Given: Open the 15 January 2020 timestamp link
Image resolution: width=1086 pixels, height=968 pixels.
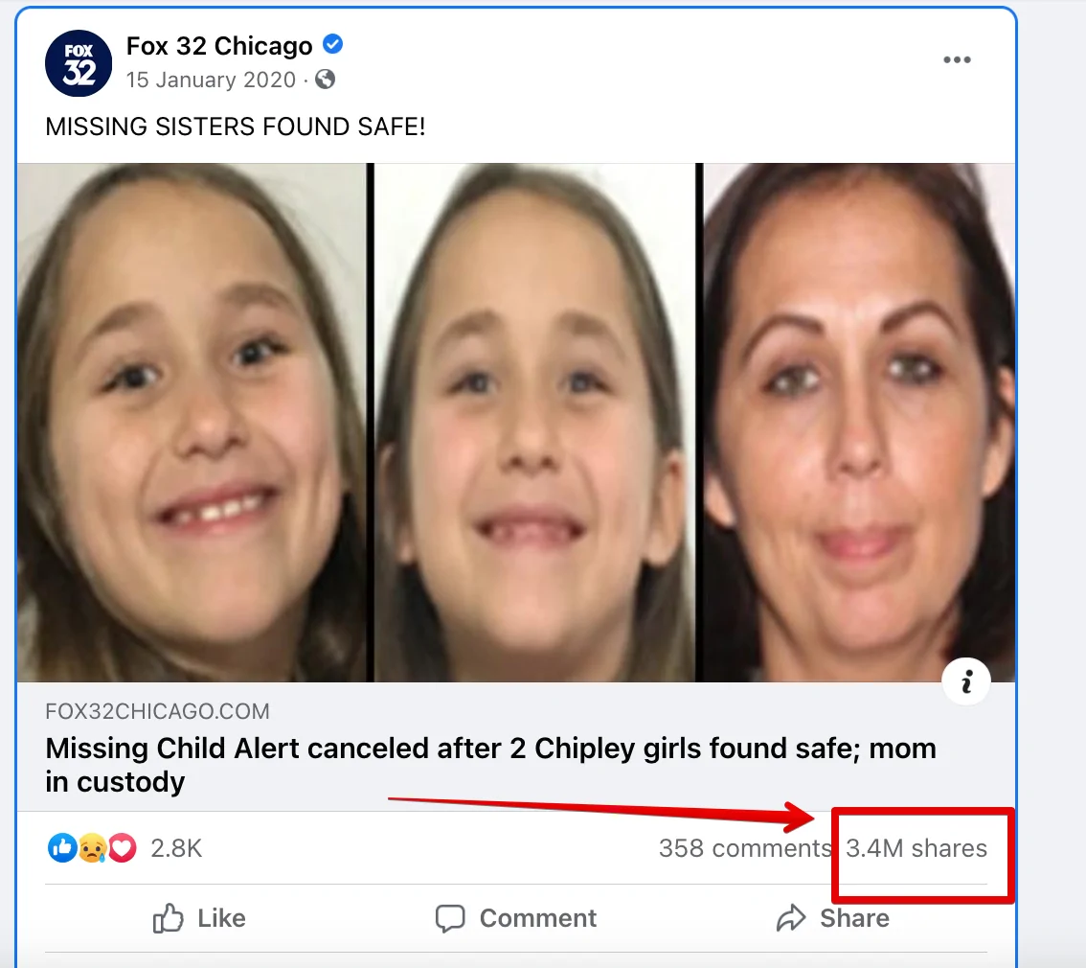Looking at the screenshot, I should [211, 80].
